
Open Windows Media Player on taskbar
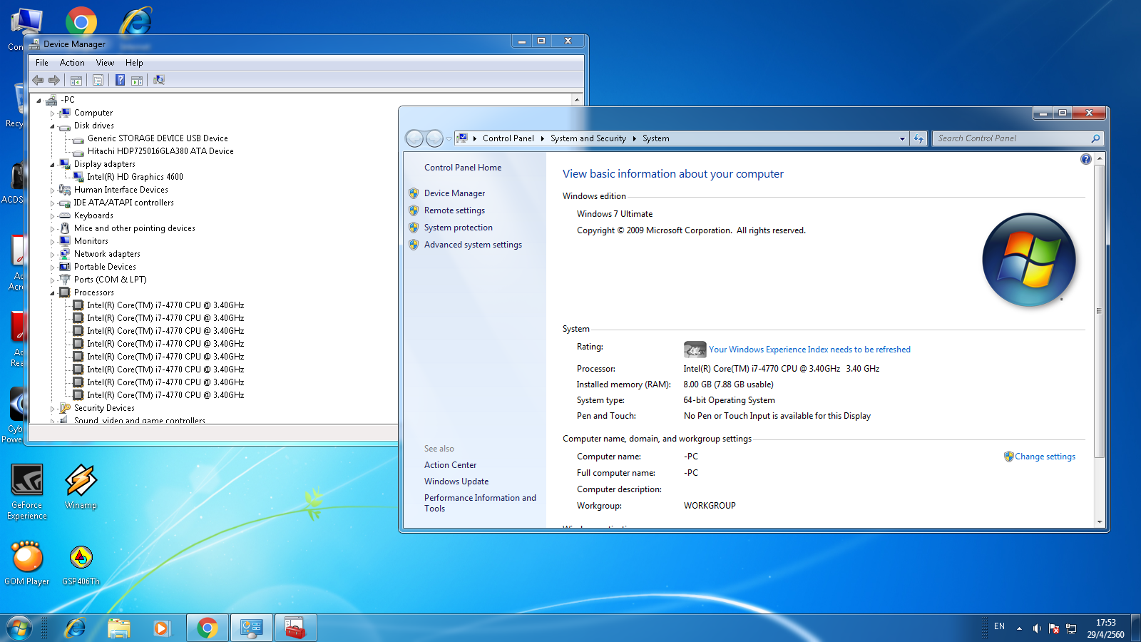(162, 628)
